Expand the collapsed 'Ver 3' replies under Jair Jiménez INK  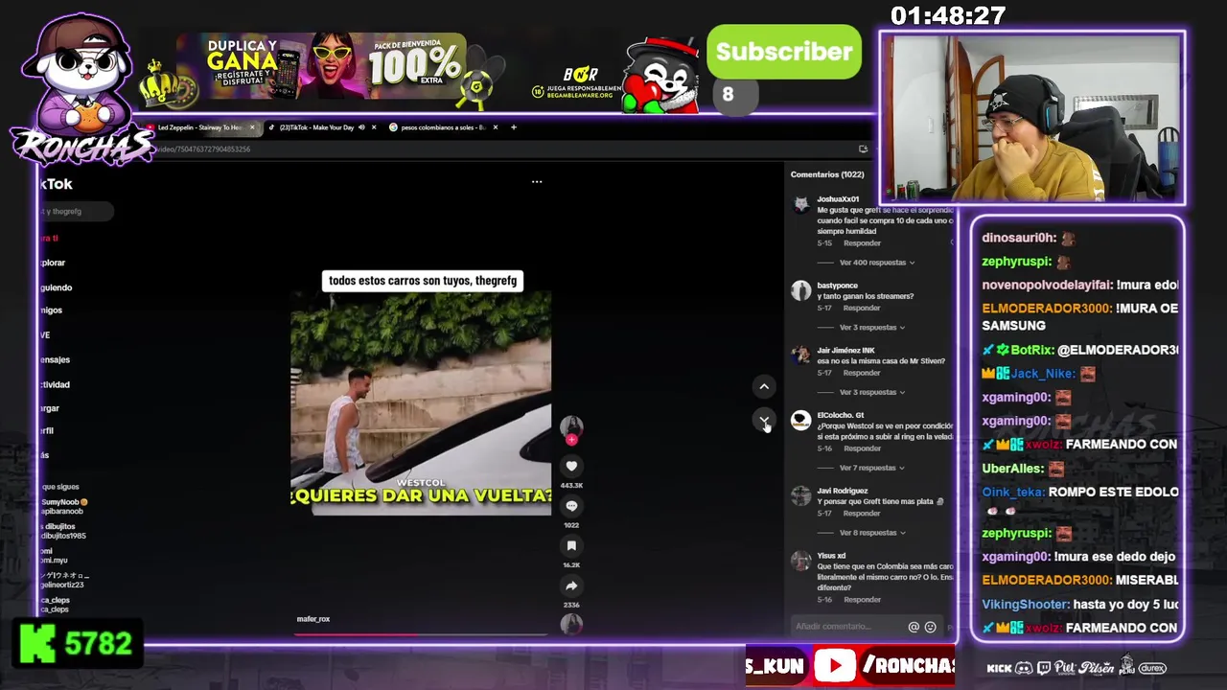[x=872, y=392]
